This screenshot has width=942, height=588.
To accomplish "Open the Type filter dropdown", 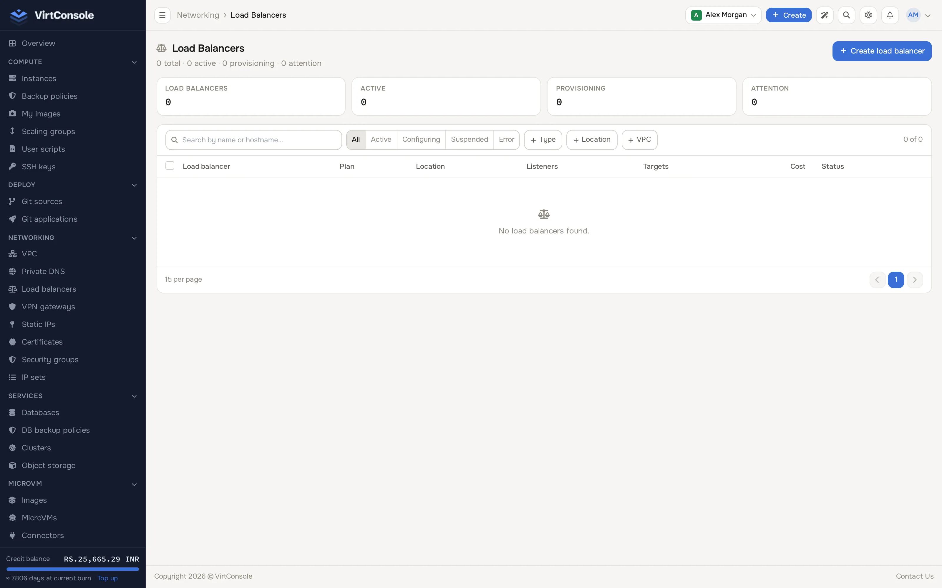I will click(543, 140).
